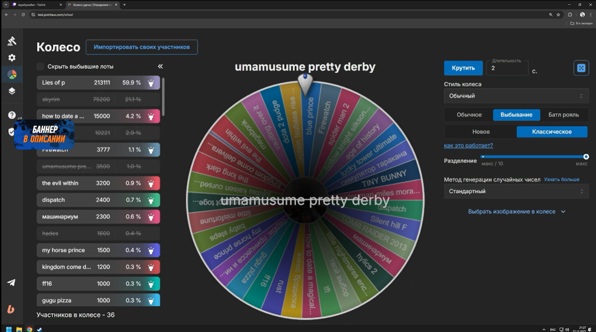Open the system tray hidden icons arrow

pos(544,329)
